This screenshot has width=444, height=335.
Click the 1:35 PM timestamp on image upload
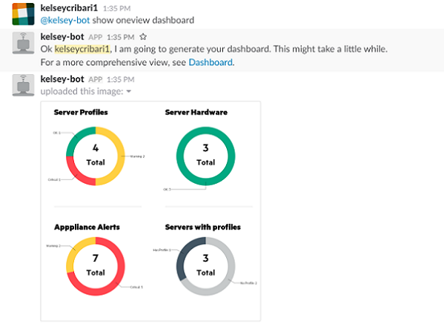pyautogui.click(x=120, y=79)
